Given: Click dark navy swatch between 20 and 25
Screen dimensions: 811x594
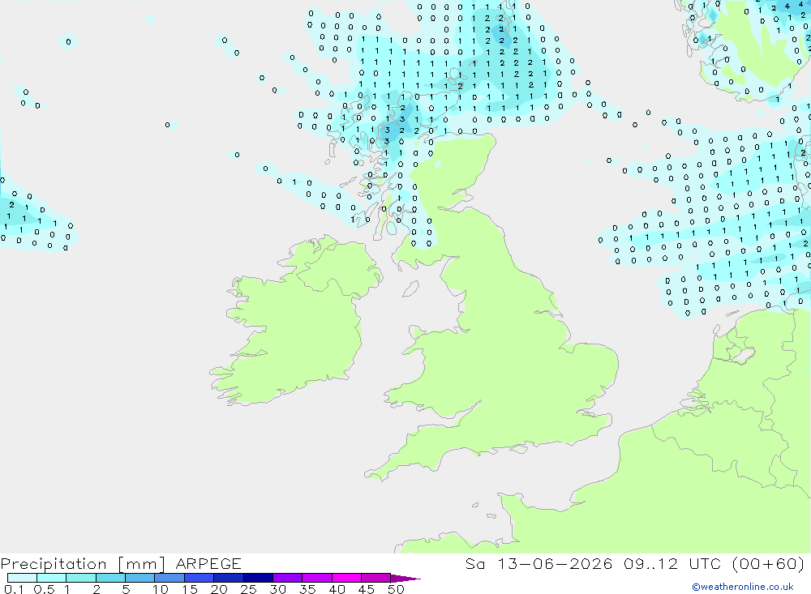Looking at the screenshot, I should 229,578.
